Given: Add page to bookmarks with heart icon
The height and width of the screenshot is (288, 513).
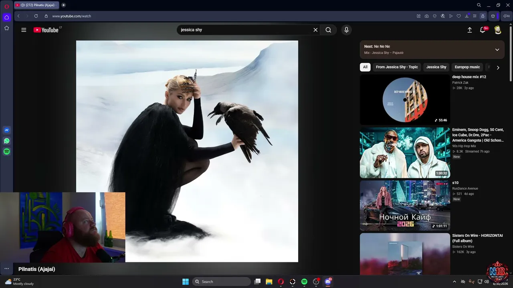Looking at the screenshot, I should 459,16.
